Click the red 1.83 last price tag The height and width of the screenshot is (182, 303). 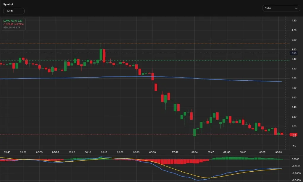(294, 135)
